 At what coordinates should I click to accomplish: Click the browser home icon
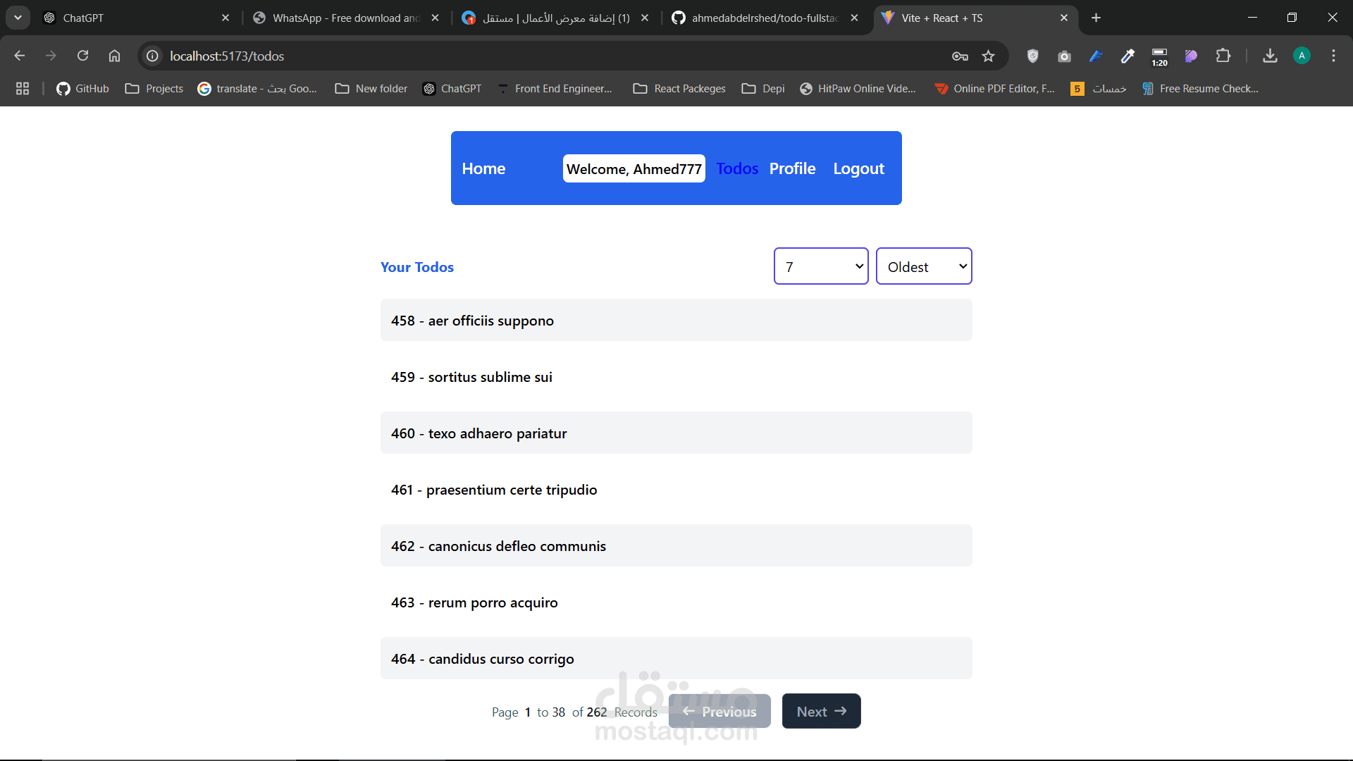coord(114,56)
